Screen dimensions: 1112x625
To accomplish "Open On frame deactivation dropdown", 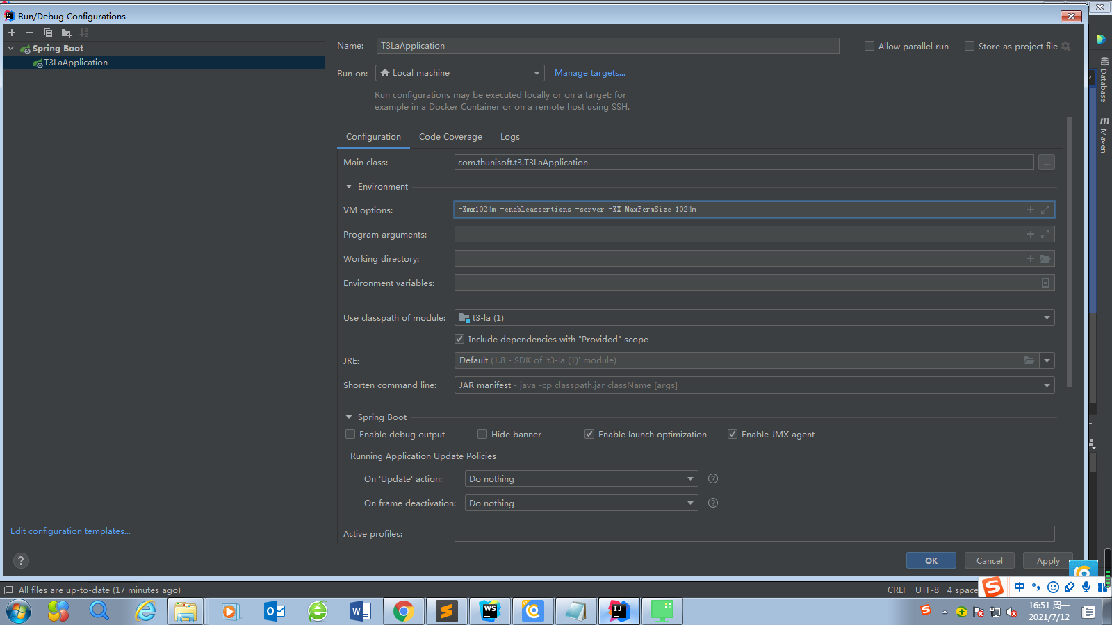I will (x=581, y=503).
